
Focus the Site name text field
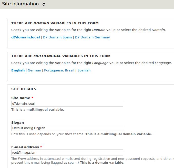pyautogui.click(x=67, y=103)
